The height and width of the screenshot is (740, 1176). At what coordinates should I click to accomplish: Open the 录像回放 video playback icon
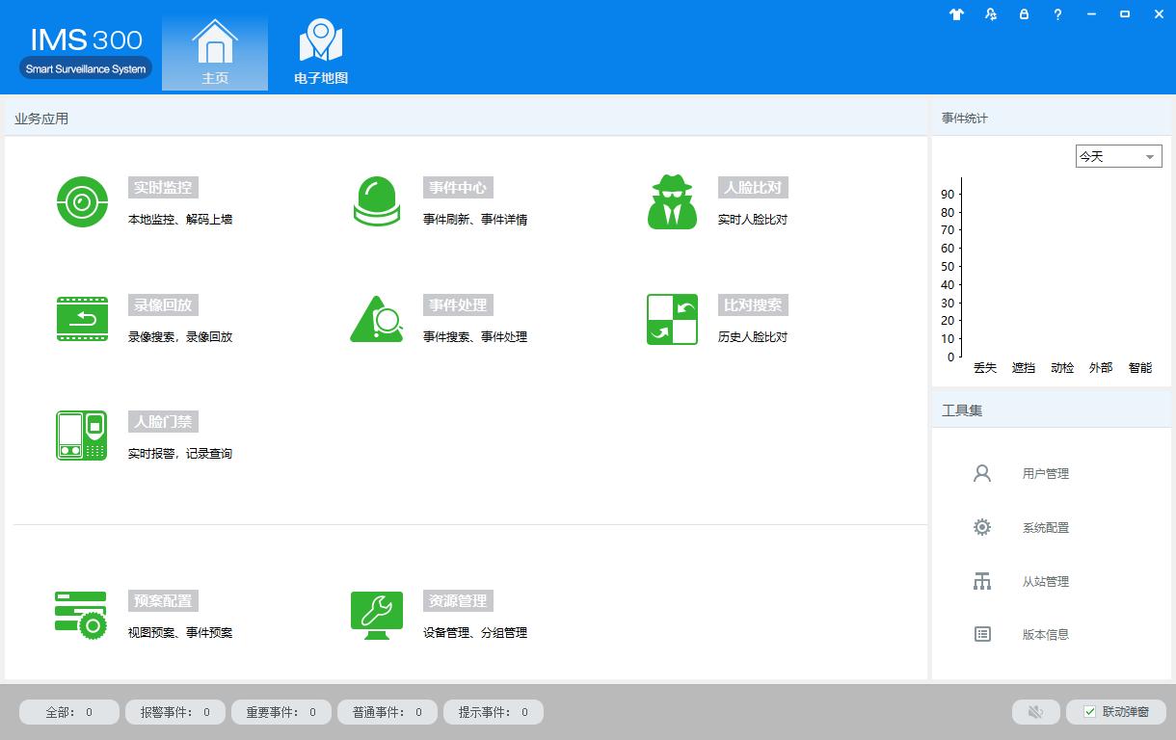tap(82, 319)
